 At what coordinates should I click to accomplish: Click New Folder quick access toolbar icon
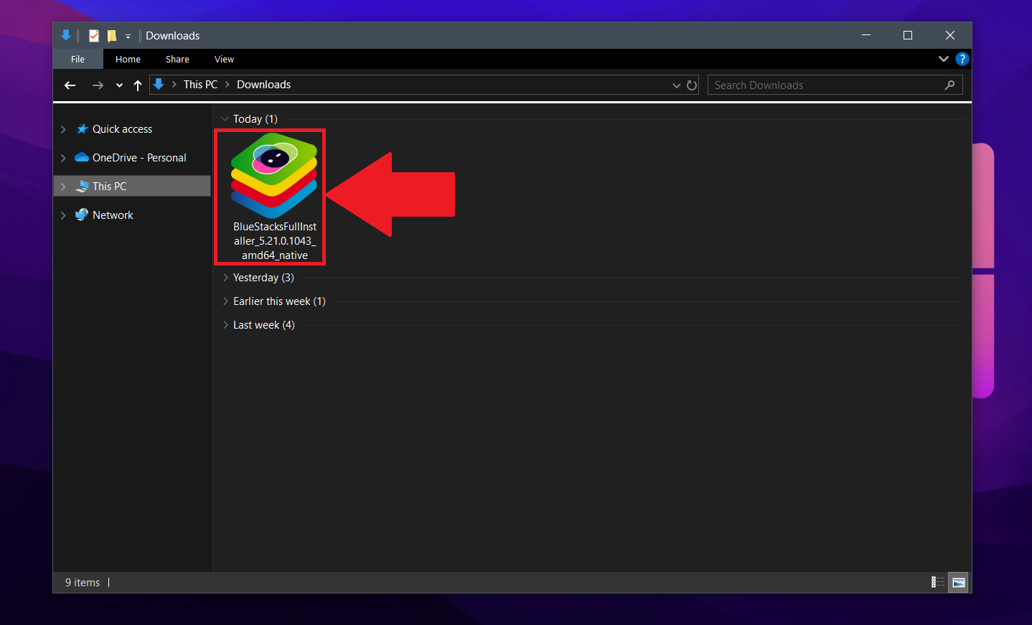pyautogui.click(x=111, y=35)
